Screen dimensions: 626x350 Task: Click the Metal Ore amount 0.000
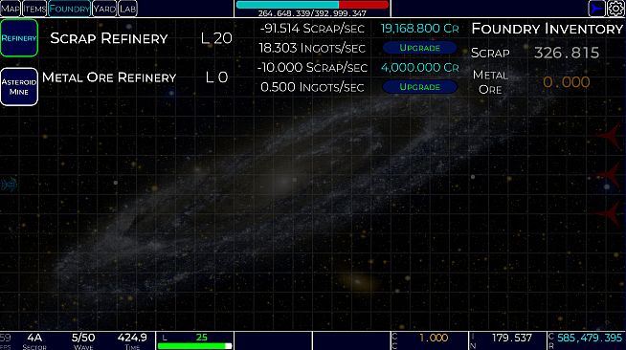click(567, 82)
